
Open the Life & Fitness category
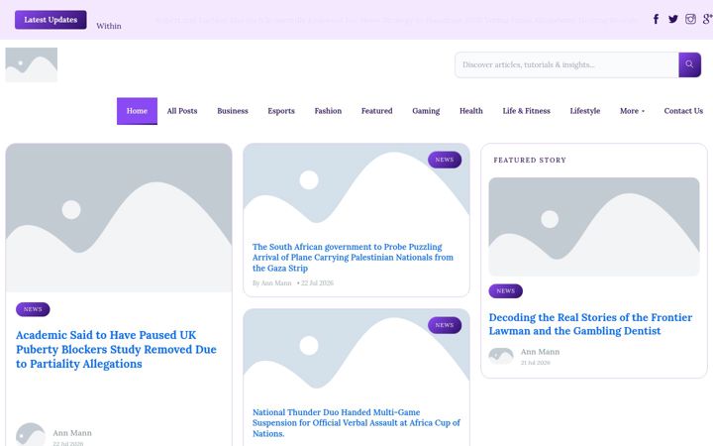click(526, 111)
